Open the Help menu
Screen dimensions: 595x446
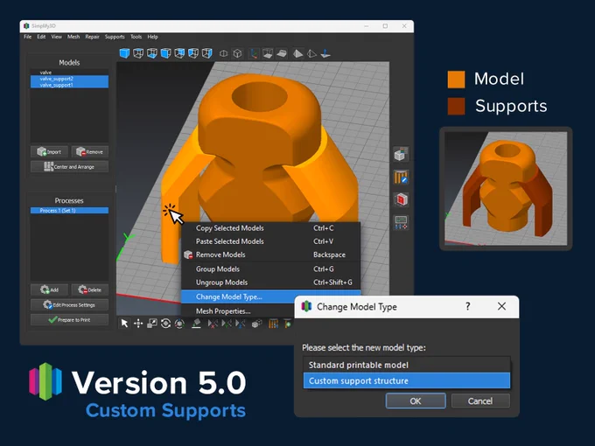coord(152,37)
